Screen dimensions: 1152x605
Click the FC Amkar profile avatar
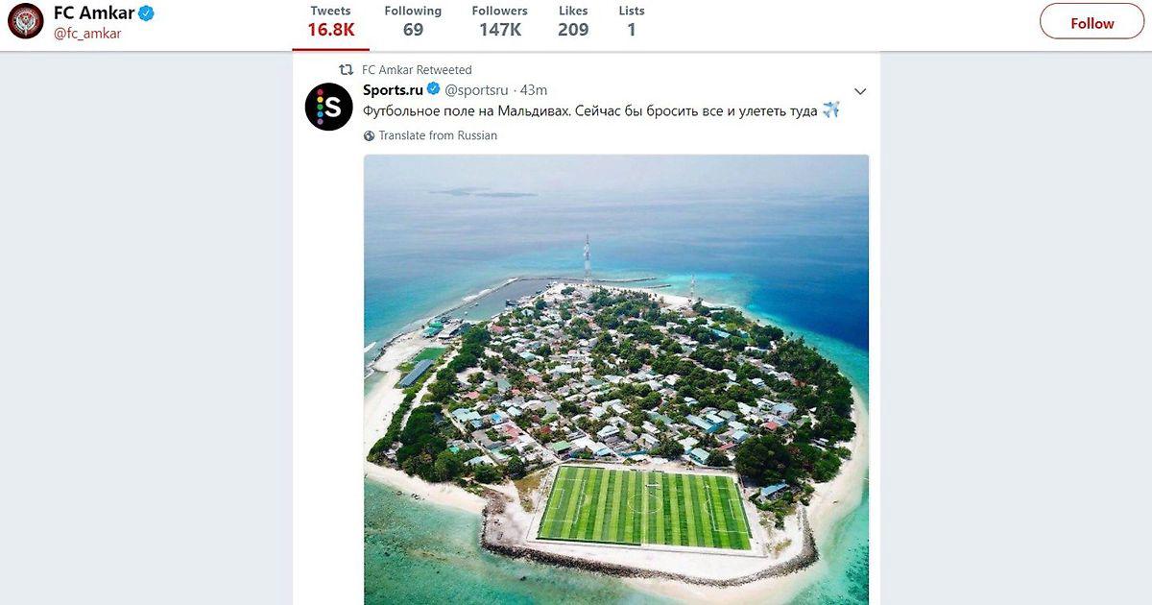(x=26, y=21)
